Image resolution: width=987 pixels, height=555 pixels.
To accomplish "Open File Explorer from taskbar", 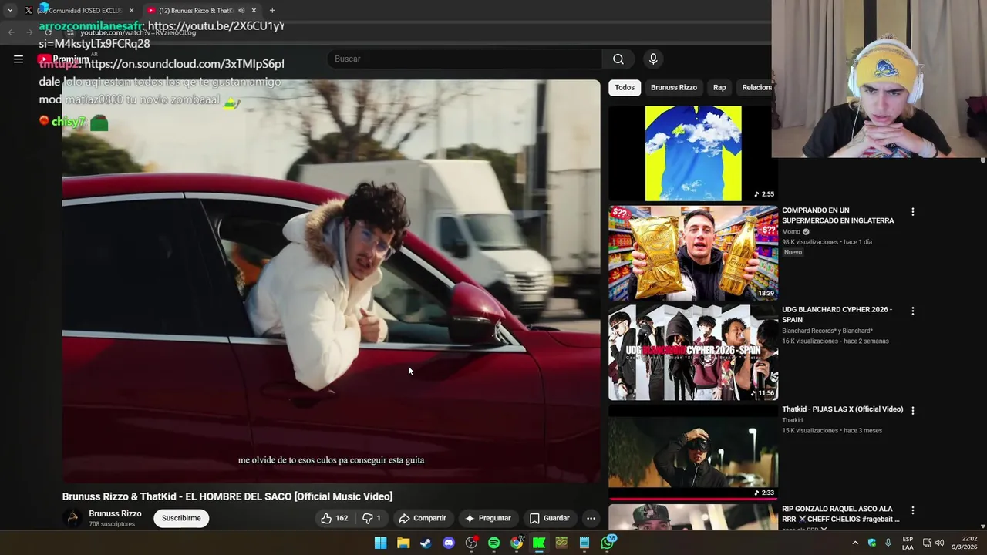I will point(403,543).
